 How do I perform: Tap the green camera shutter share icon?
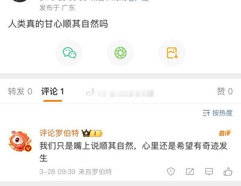[x=120, y=53]
